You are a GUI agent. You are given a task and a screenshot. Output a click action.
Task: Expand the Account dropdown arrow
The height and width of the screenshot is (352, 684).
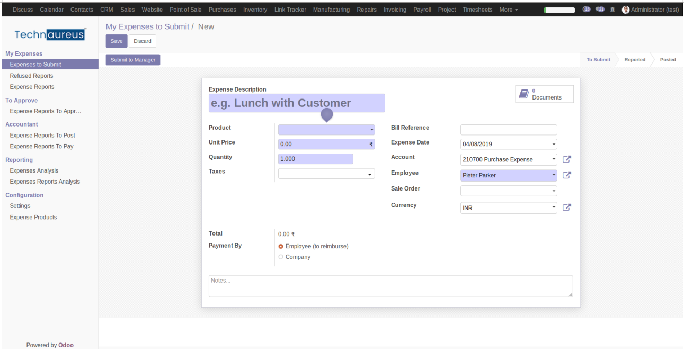(554, 159)
